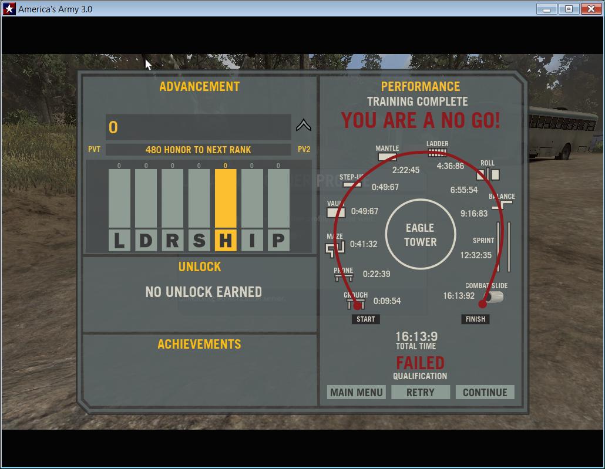Click the Balance beam obstacle icon

pyautogui.click(x=502, y=204)
